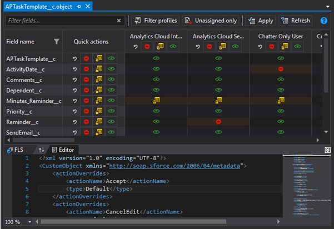
Task: Toggle APTaskTemplate__c visibility for Analytics Cloud Int...
Action: (x=156, y=58)
